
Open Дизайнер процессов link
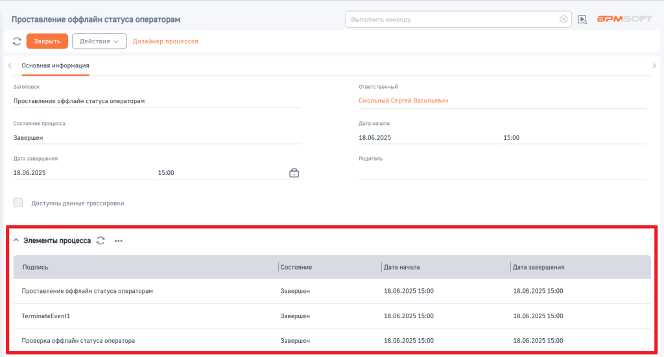point(165,41)
